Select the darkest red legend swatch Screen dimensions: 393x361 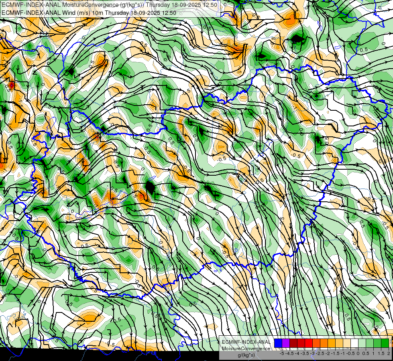(x=293, y=343)
